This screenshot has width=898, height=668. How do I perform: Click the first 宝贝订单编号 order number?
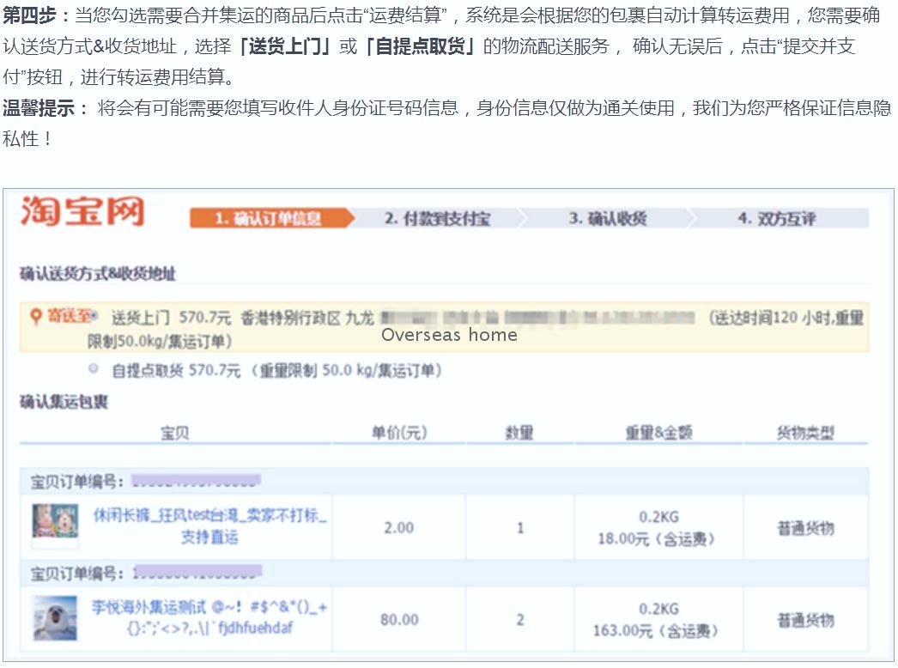click(196, 481)
